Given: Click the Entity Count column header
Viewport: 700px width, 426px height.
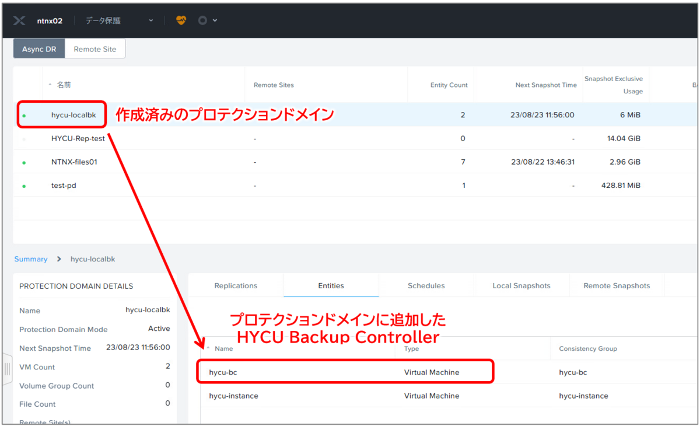Looking at the screenshot, I should click(x=449, y=85).
